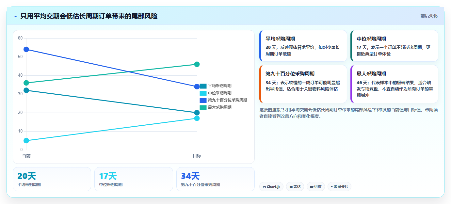Click the 表格 chip icon
Screen dimensions: 451x204
point(291,187)
